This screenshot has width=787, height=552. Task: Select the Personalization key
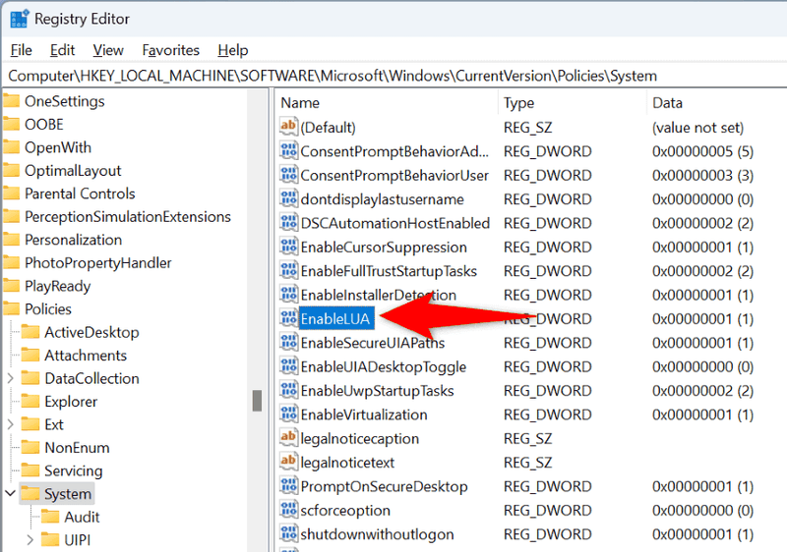point(73,240)
